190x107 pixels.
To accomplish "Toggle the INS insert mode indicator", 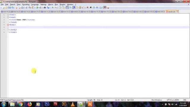I will tap(185, 100).
